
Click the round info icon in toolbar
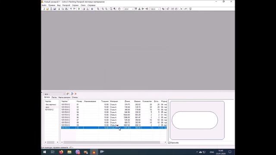[92, 9]
